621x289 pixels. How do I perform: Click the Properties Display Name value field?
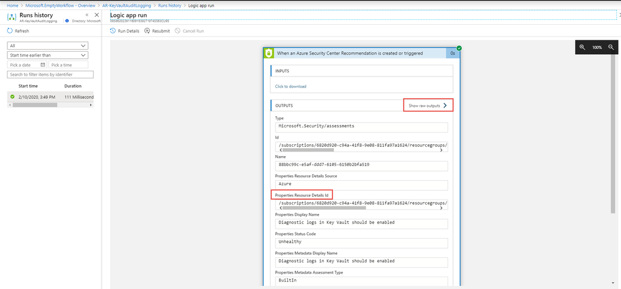pyautogui.click(x=361, y=223)
